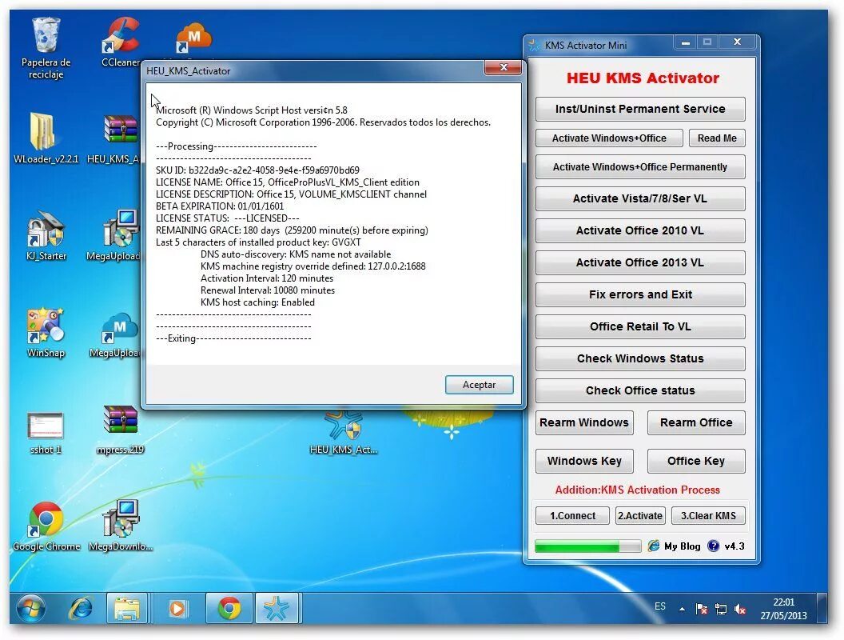
Task: Click the SKU ID line in dialog
Action: coord(257,170)
